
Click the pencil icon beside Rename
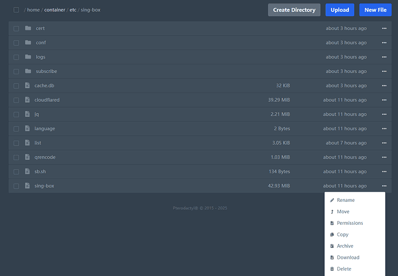[332, 200]
